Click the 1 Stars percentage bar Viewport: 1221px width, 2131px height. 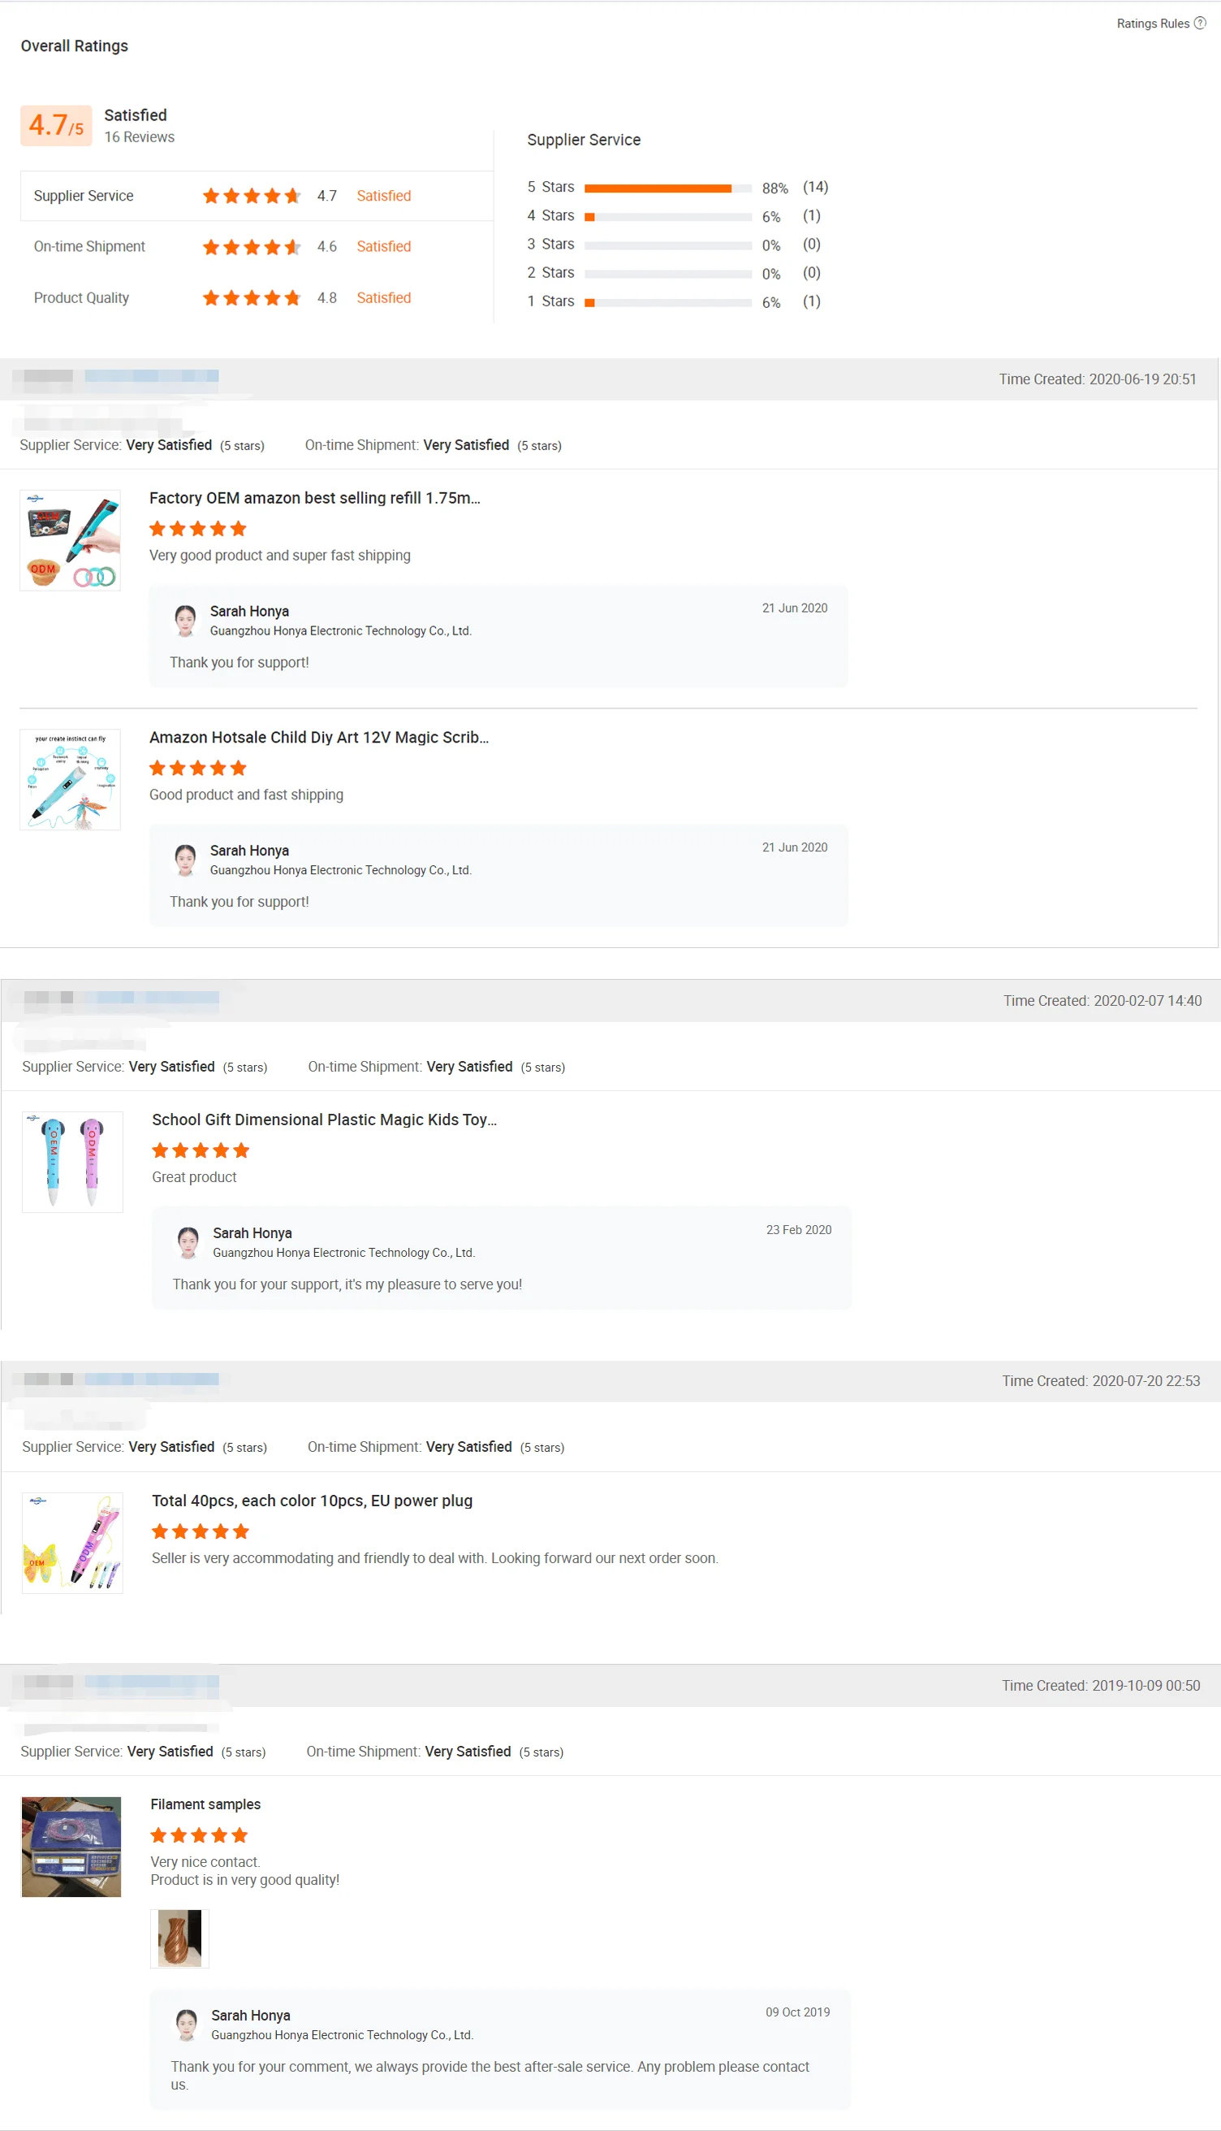(x=667, y=303)
